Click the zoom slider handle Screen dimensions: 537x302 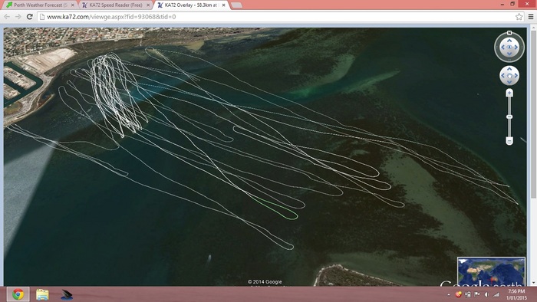[509, 117]
